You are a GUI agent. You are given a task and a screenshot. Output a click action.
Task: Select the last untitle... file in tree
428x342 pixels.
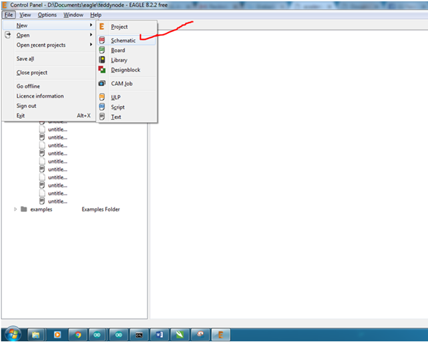(x=58, y=201)
